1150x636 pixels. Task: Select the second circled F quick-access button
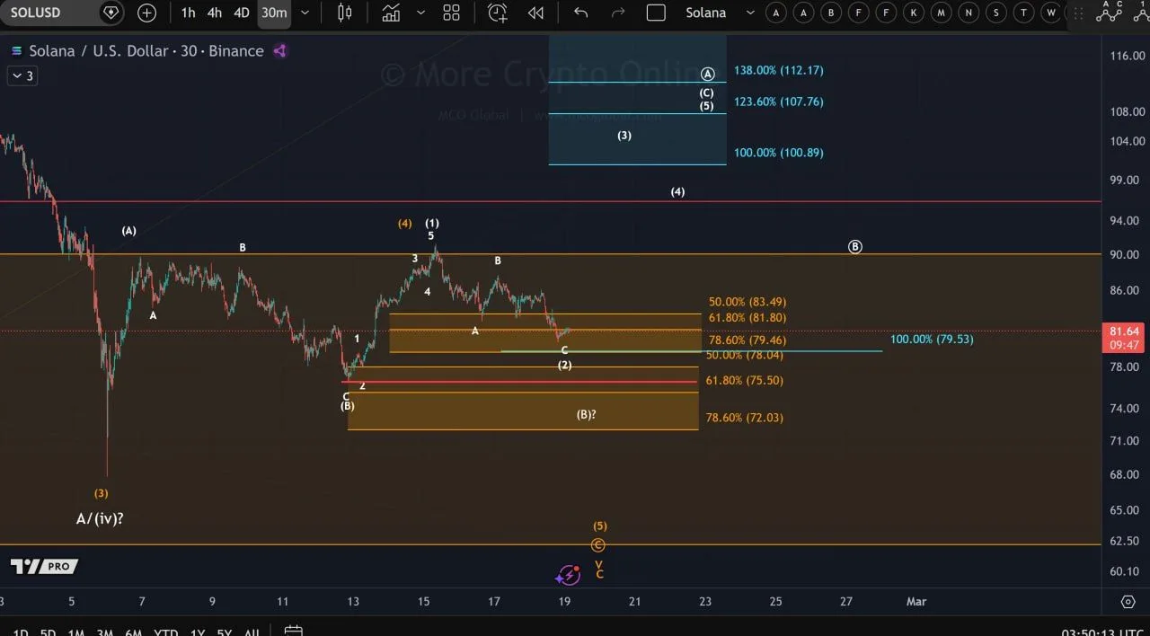887,13
